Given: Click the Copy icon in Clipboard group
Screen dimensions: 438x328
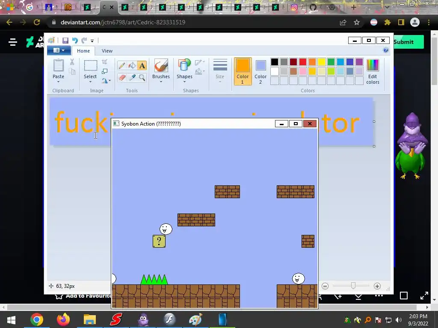Looking at the screenshot, I should [x=72, y=72].
